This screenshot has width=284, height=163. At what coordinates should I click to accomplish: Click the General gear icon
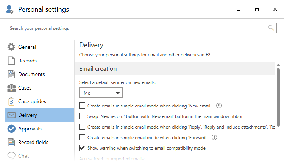click(x=11, y=47)
